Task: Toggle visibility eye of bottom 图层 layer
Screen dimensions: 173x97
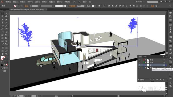Action: 139,68
